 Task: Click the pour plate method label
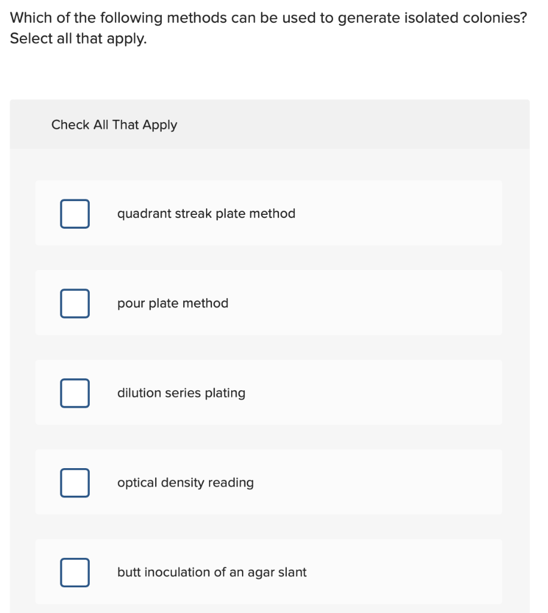click(172, 303)
